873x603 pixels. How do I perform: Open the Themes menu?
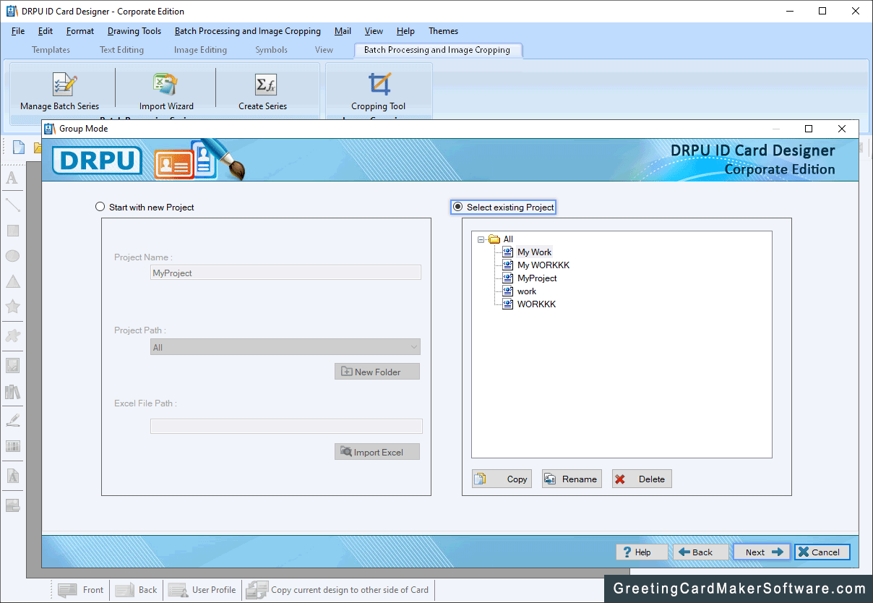(x=443, y=31)
